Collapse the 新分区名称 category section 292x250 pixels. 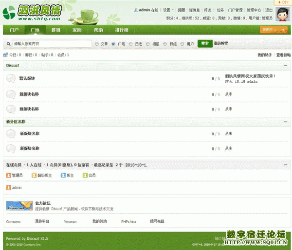(286, 122)
